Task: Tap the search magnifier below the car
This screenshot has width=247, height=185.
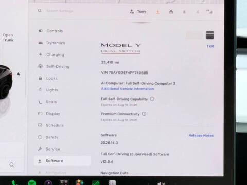Action: (12, 165)
